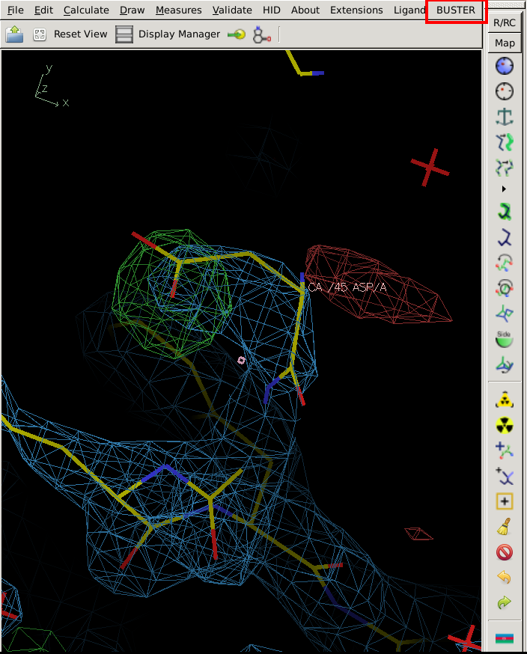Screen dimensions: 527x654
Task: Open the Measures menu
Action: point(179,10)
